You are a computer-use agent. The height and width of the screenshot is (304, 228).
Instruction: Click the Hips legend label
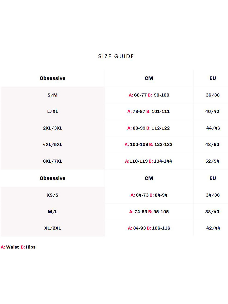pos(31,247)
